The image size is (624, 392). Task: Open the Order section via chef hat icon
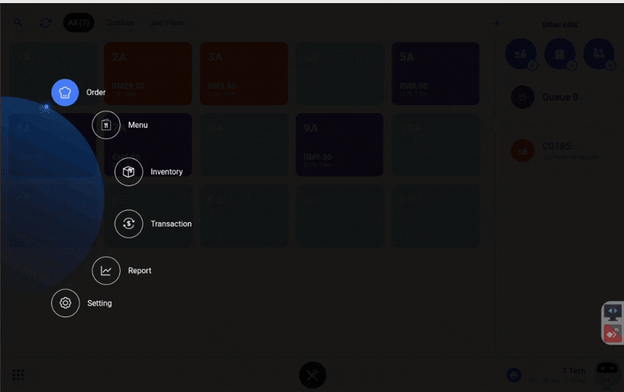click(66, 92)
